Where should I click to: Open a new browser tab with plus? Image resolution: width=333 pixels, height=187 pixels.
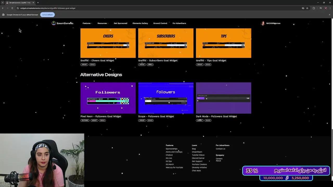pos(38,3)
